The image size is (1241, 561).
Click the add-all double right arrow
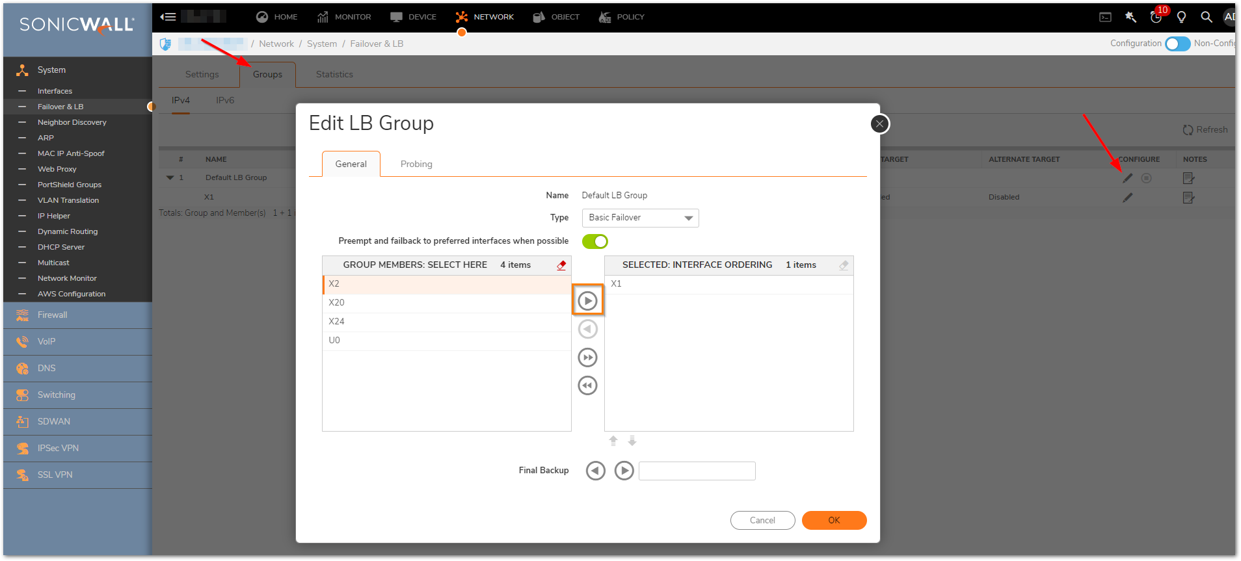[587, 358]
